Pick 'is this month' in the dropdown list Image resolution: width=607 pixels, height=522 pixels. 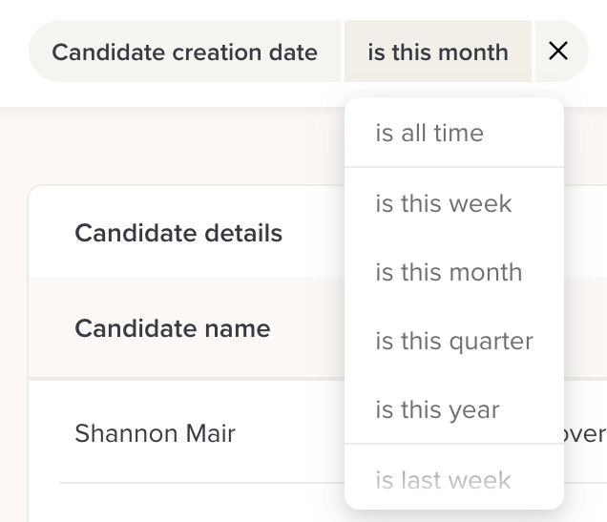449,272
